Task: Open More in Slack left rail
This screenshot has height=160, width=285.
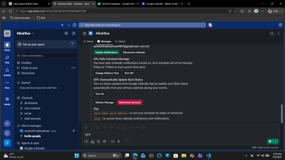Action: (x=7, y=85)
